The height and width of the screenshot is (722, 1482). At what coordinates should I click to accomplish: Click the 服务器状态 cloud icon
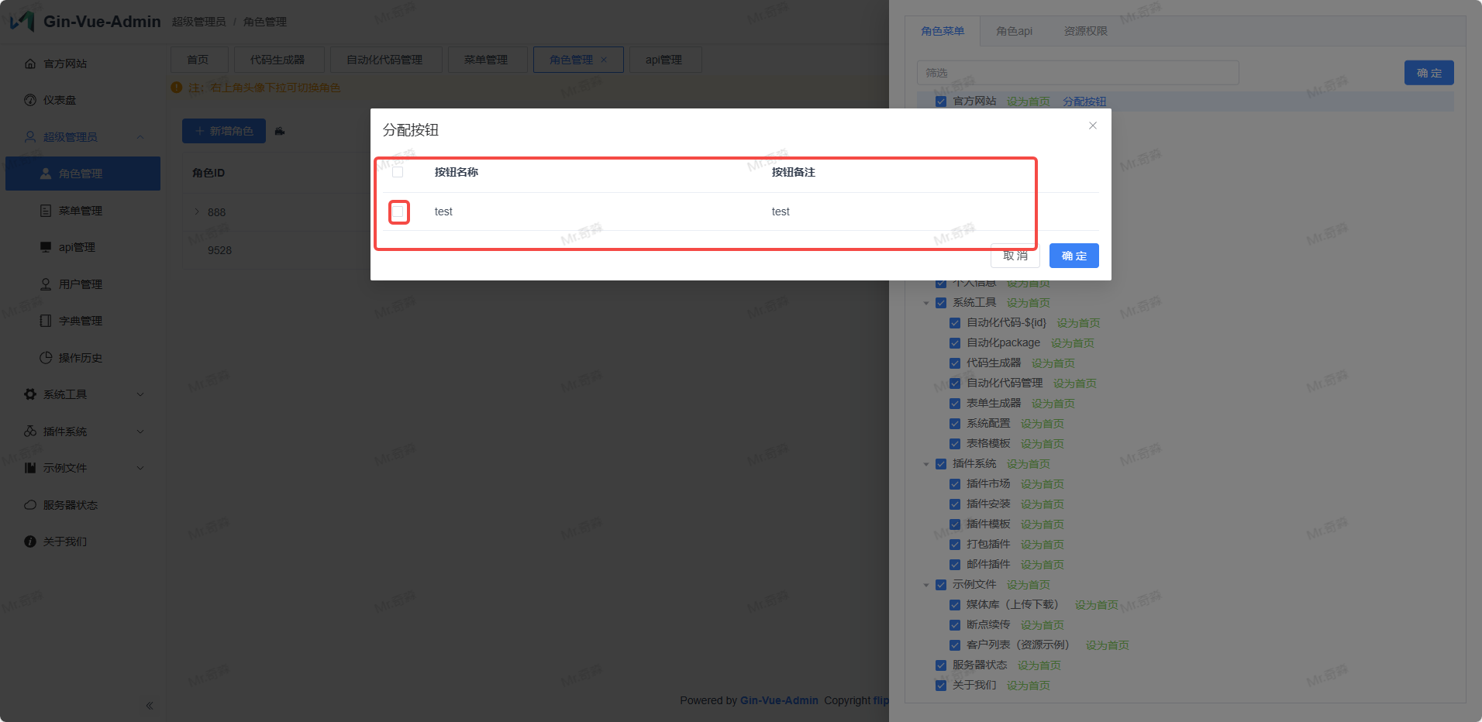point(30,505)
